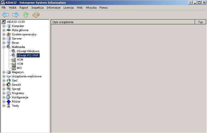Click the Opis urządzenia column header
Screen dimensions: 207x133
pyautogui.click(x=122, y=22)
